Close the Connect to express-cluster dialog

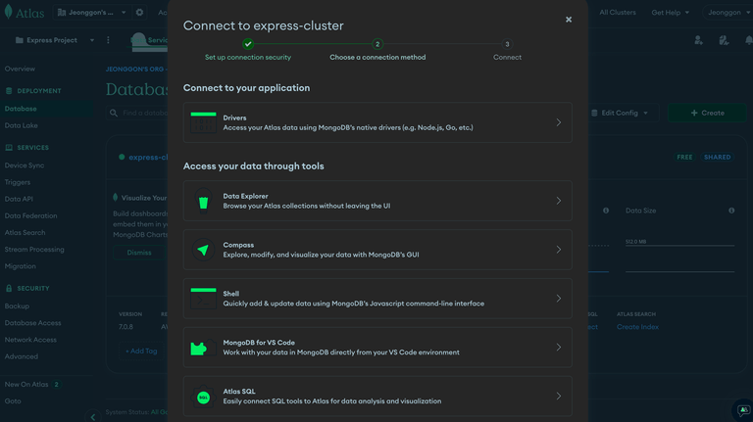pos(568,20)
